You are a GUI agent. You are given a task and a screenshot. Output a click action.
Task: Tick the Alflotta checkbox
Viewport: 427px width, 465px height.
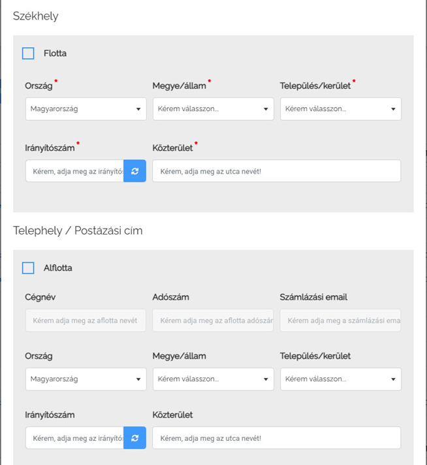coord(28,268)
